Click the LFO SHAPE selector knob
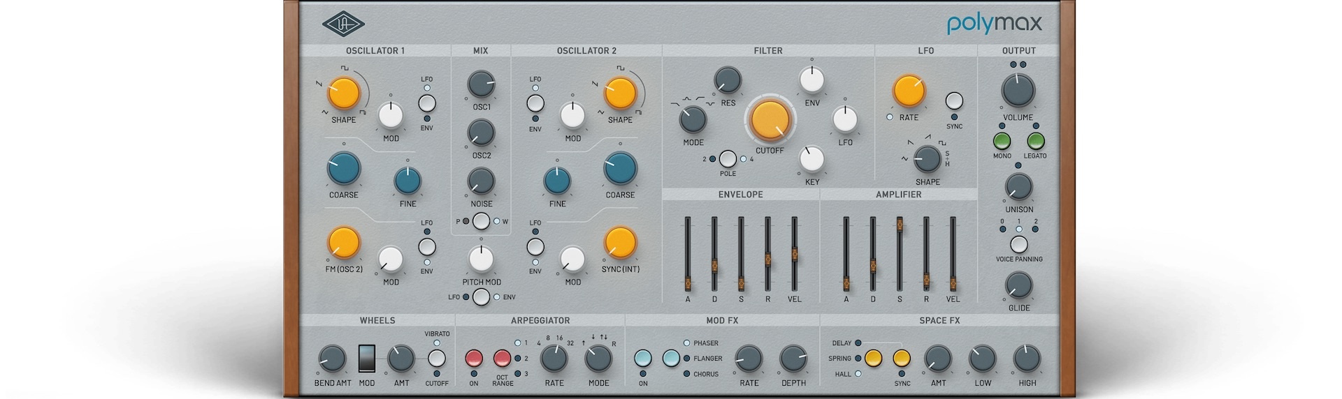Image resolution: width=1342 pixels, height=399 pixels. (928, 159)
